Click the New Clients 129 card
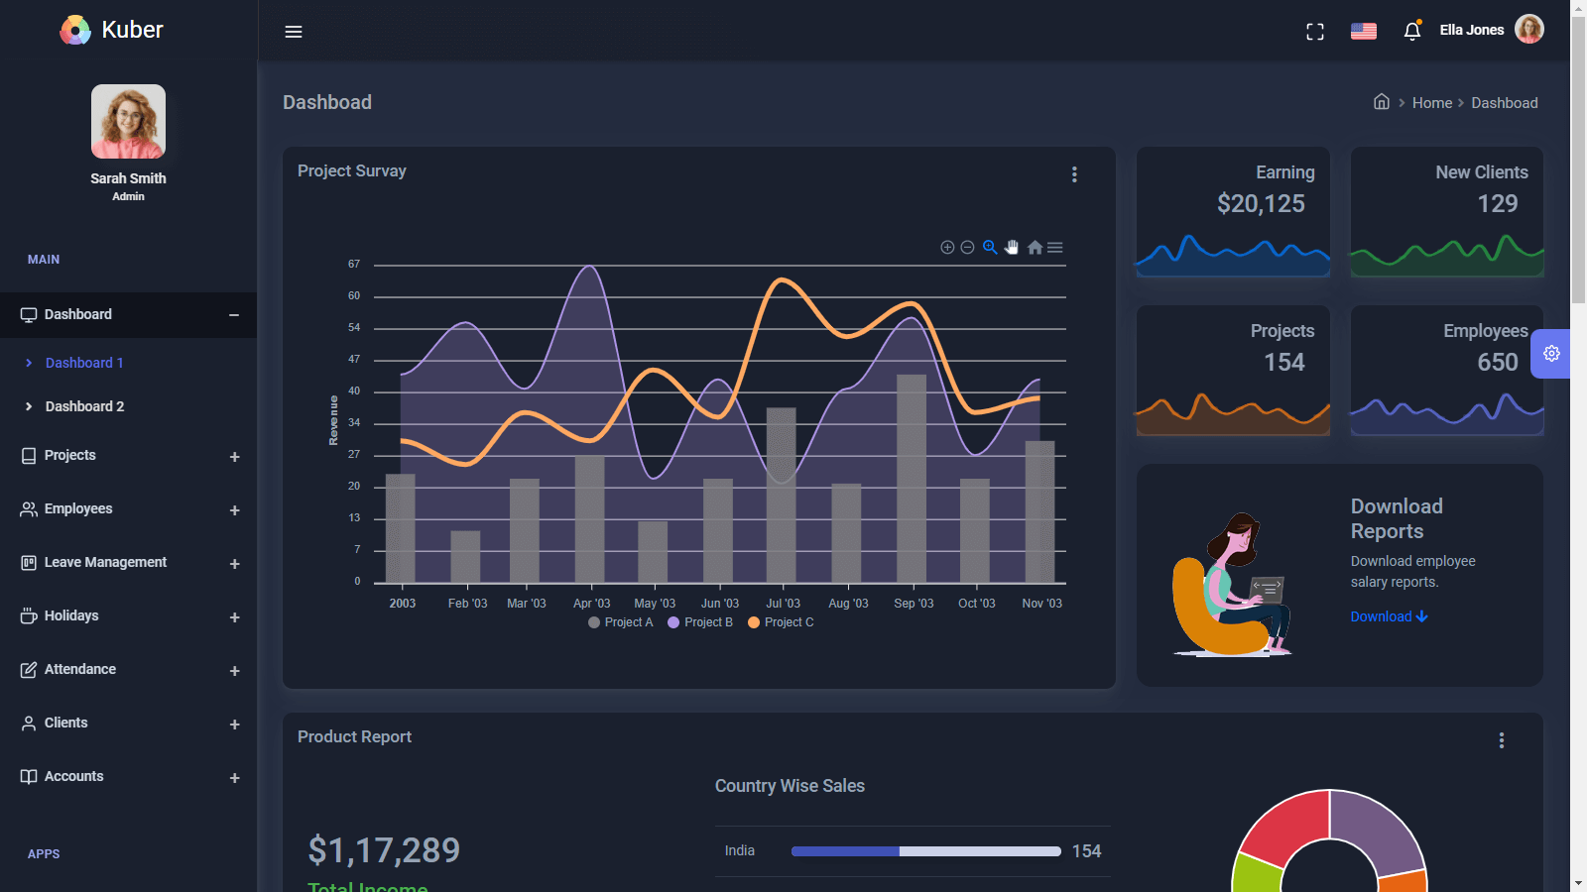 [x=1447, y=212]
